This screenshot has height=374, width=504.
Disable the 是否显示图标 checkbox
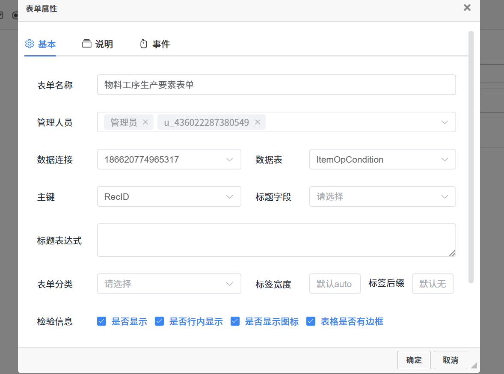pyautogui.click(x=235, y=321)
